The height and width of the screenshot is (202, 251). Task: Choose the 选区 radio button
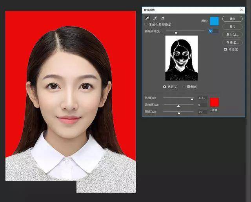coord(164,87)
